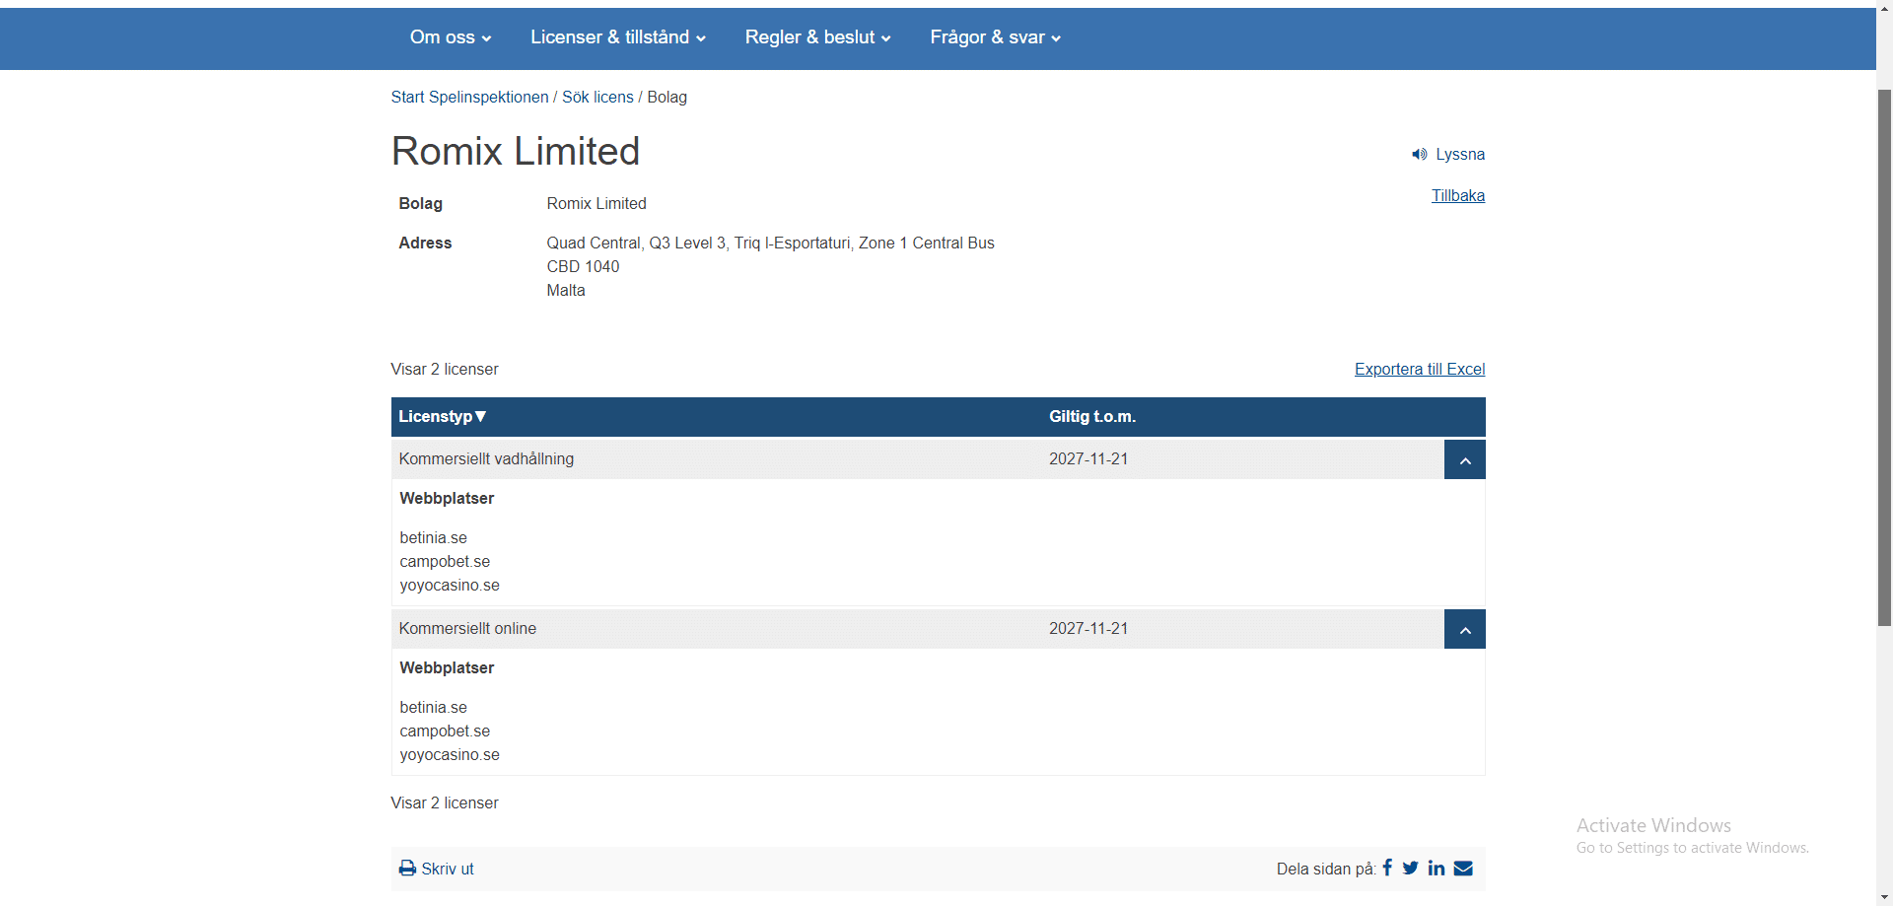Share the page on Twitter
Image resolution: width=1893 pixels, height=906 pixels.
coord(1411,868)
